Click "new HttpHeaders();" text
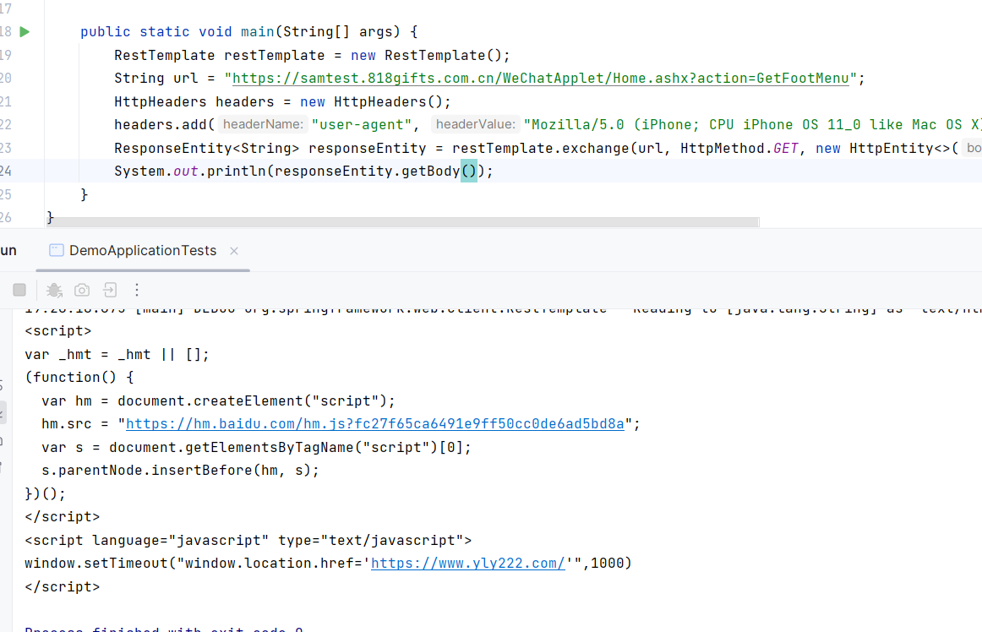The width and height of the screenshot is (982, 632). tap(375, 101)
